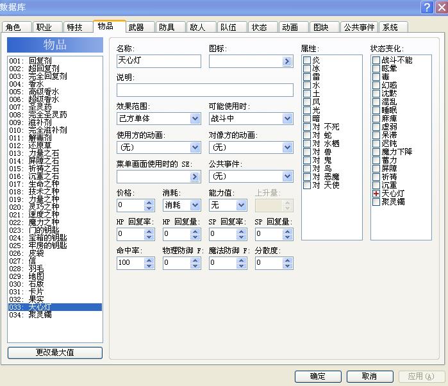Open the 公共事件 tab
Screen dimensions: 448x386
click(359, 27)
